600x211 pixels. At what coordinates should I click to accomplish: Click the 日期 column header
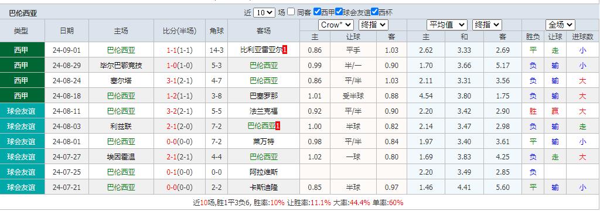pyautogui.click(x=67, y=31)
